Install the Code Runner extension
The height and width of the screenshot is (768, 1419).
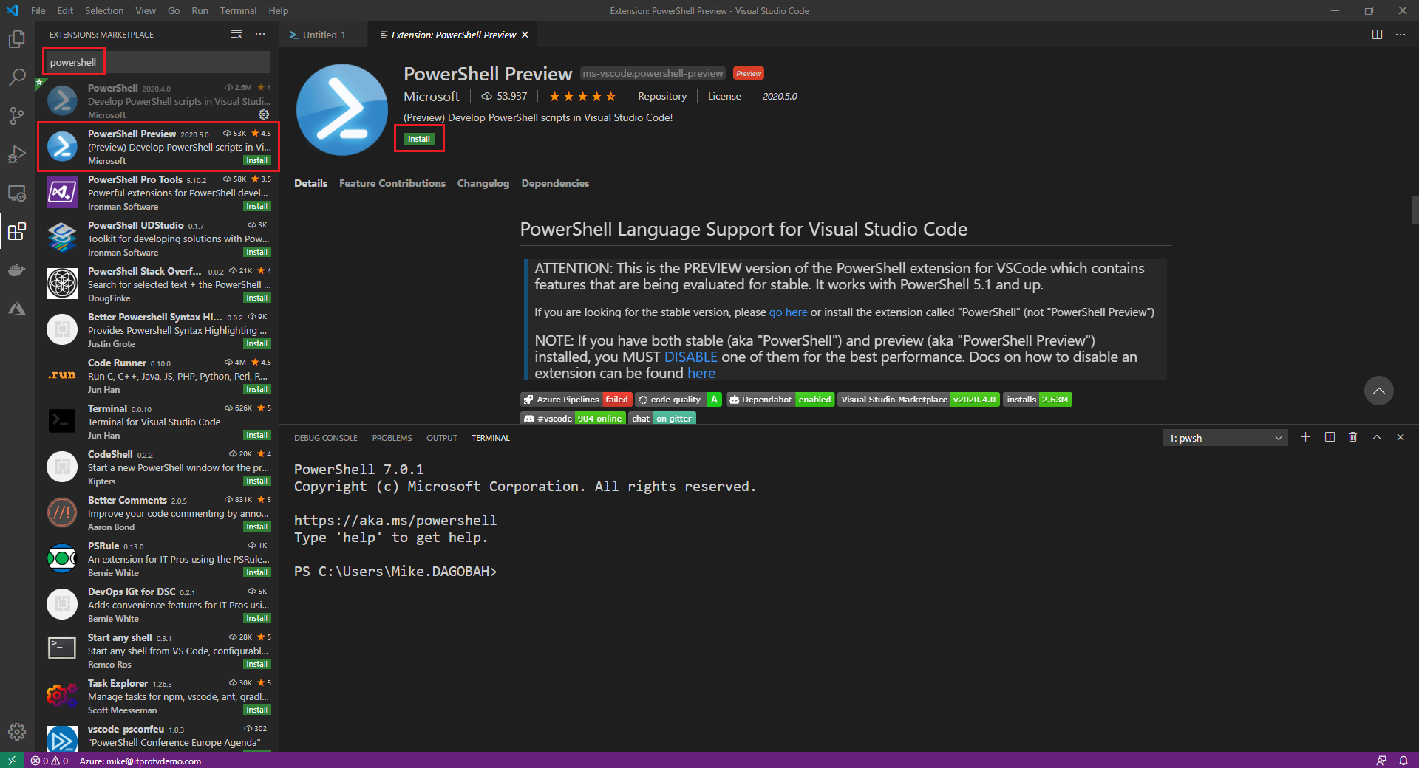pyautogui.click(x=257, y=389)
